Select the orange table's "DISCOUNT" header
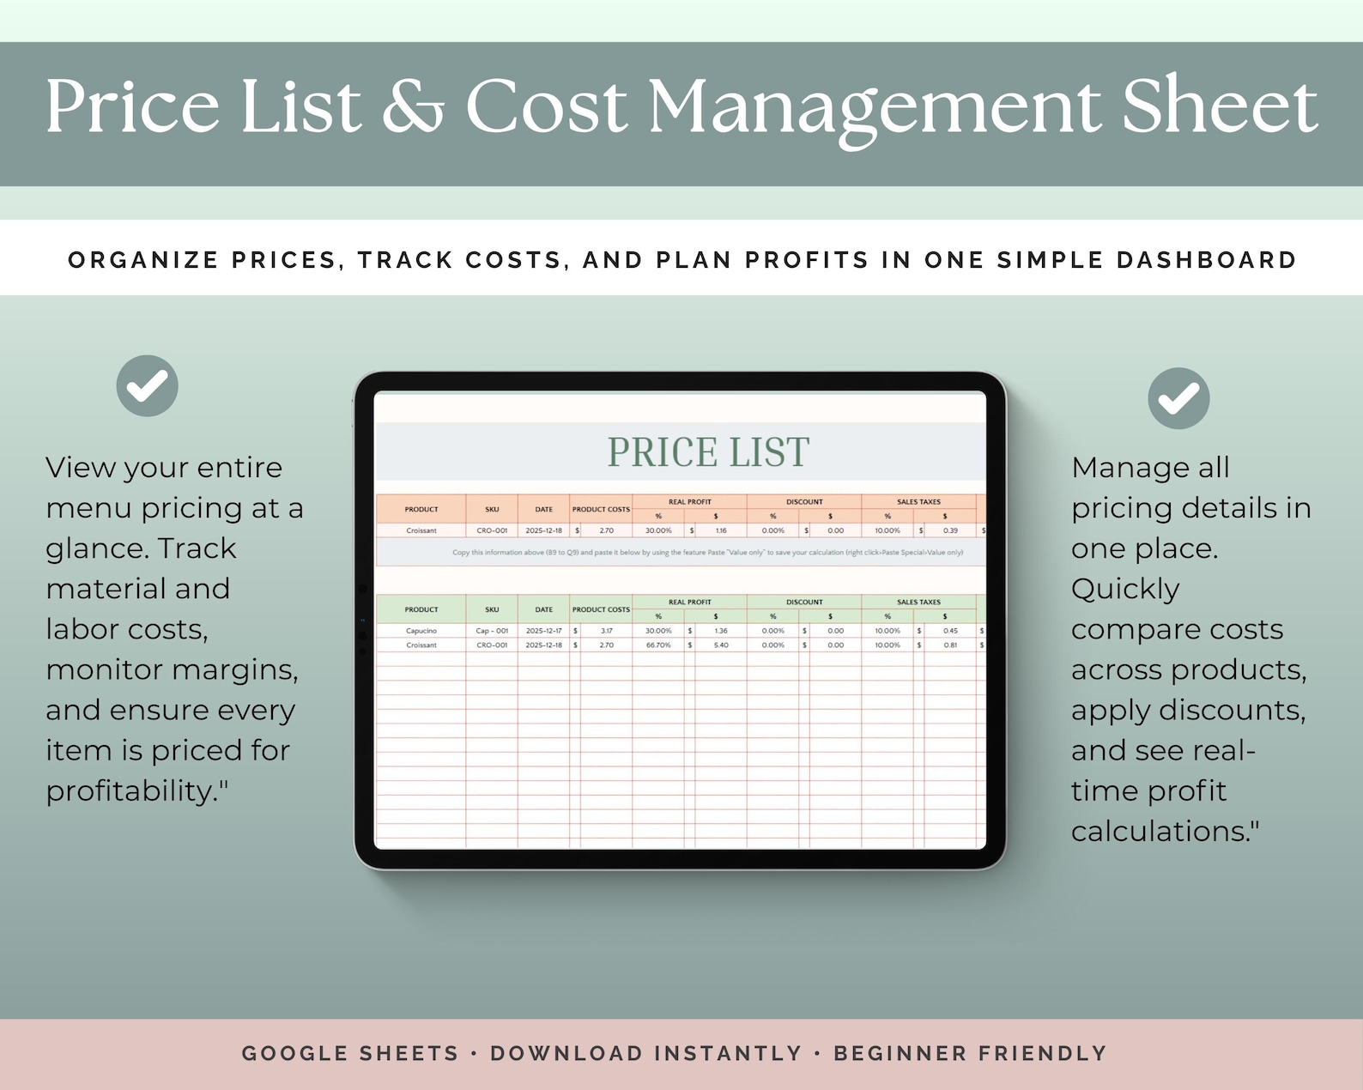Viewport: 1363px width, 1090px height. coord(804,502)
